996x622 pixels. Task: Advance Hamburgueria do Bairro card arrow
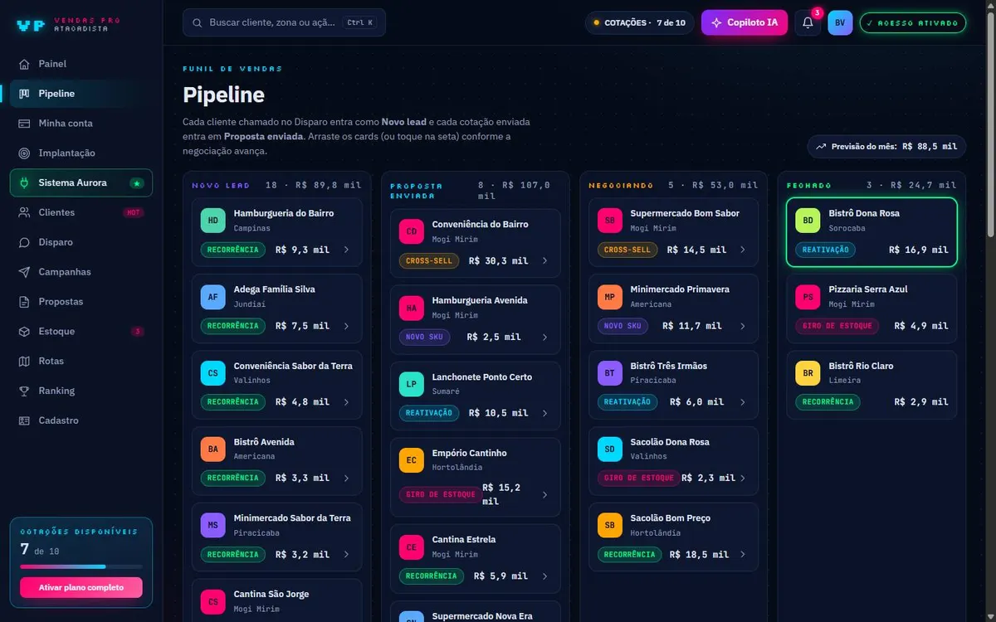click(x=346, y=250)
